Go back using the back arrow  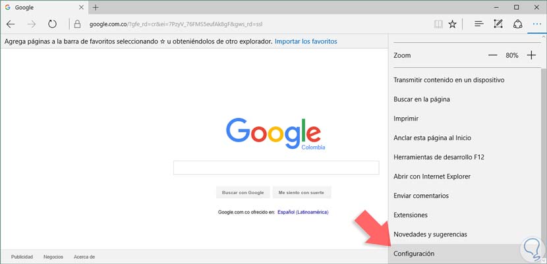11,24
